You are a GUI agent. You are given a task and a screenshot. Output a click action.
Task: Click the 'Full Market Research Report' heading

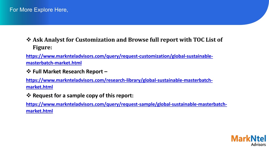pos(68,71)
